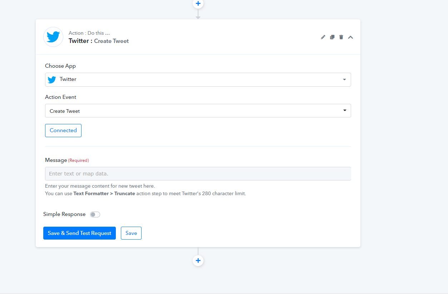Image resolution: width=448 pixels, height=294 pixels.
Task: Click the "Twitter : Create Tweet" header title
Action: (99, 41)
